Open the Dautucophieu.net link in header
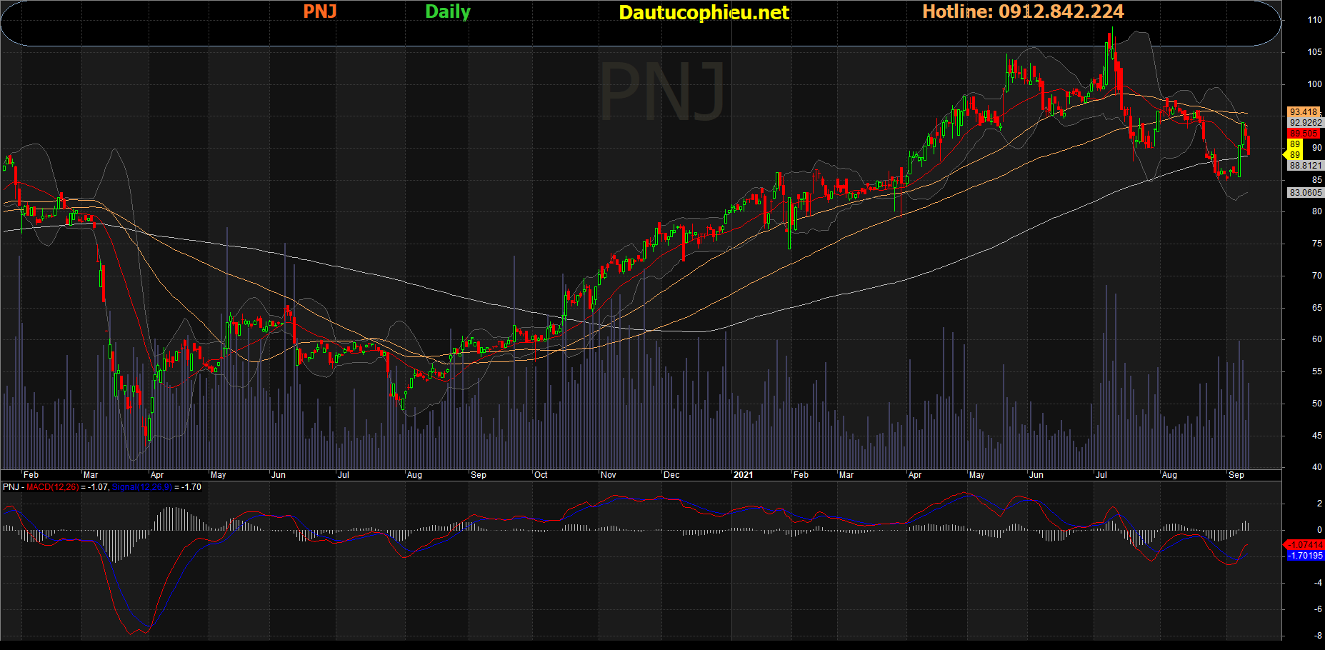The width and height of the screenshot is (1325, 650). click(x=704, y=12)
